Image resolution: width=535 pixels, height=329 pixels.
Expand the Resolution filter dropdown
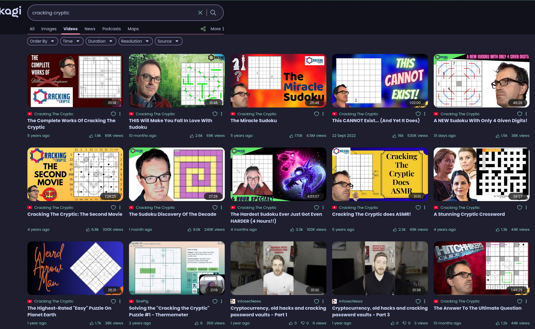click(135, 41)
